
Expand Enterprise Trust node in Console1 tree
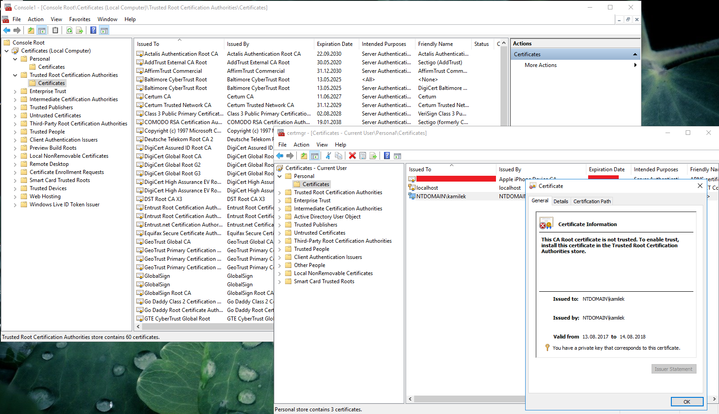15,91
